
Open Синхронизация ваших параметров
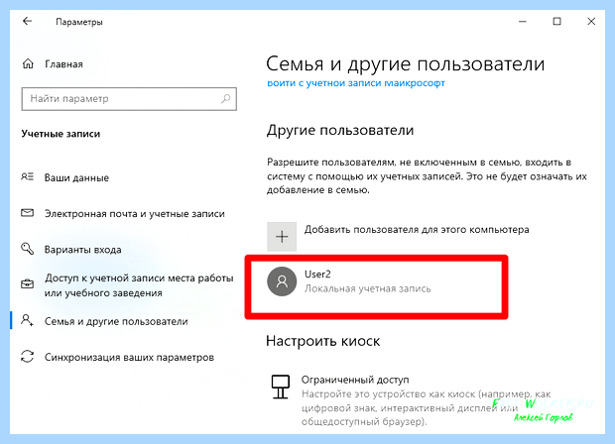click(x=129, y=358)
